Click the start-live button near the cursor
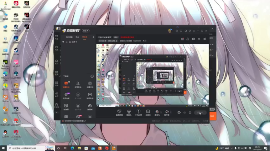 tap(200, 112)
